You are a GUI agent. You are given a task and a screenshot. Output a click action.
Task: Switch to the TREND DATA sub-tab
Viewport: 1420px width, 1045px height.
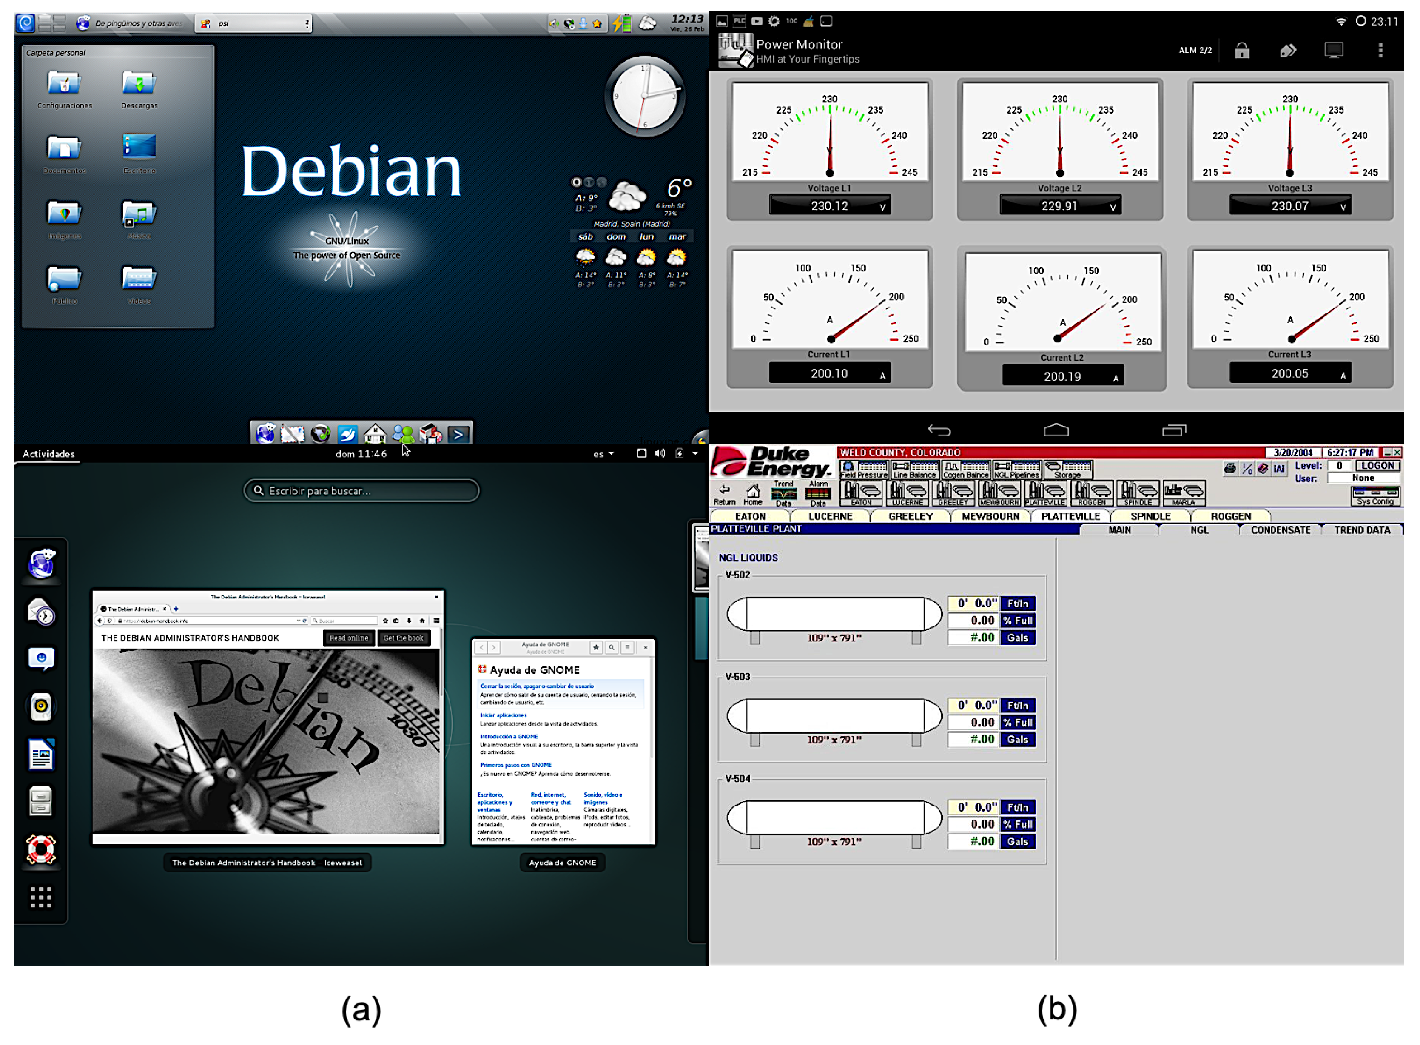1362,530
